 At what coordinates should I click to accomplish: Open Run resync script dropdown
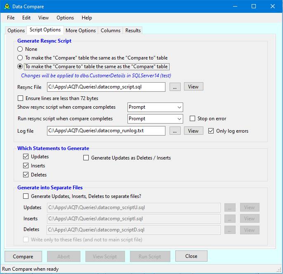click(x=155, y=119)
